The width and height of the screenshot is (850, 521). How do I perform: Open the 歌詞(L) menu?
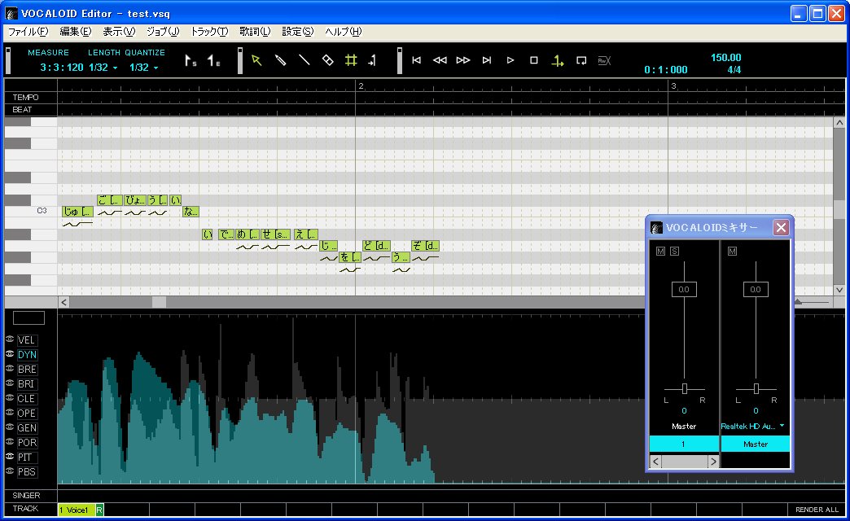click(x=255, y=32)
